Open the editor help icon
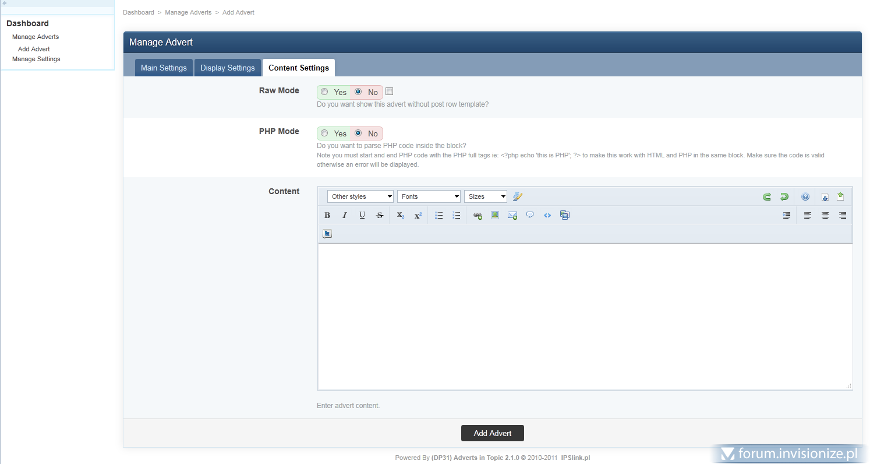Screen dimensions: 870x464 coord(805,196)
